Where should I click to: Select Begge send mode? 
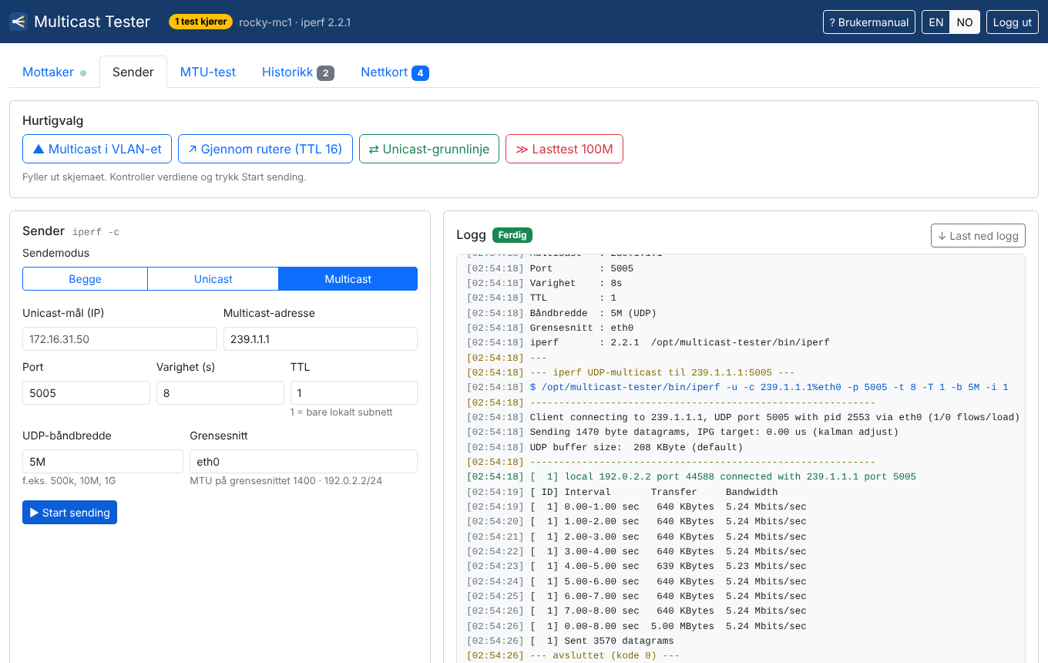[x=85, y=279]
